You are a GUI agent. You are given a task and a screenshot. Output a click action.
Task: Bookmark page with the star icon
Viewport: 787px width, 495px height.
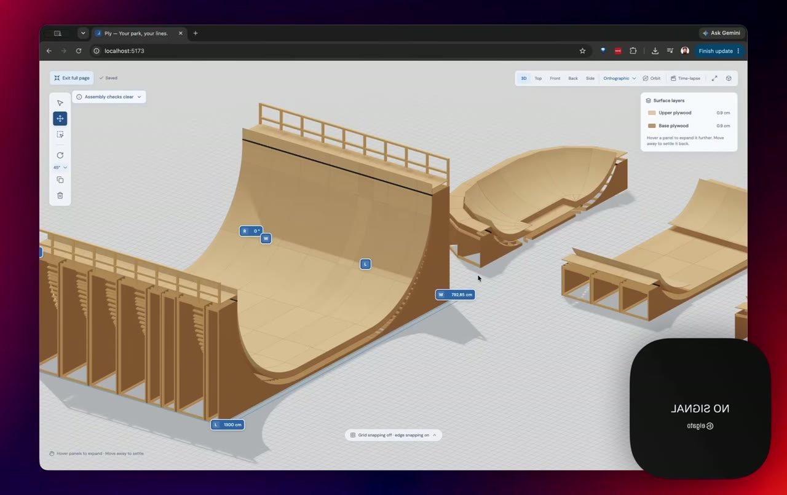582,51
